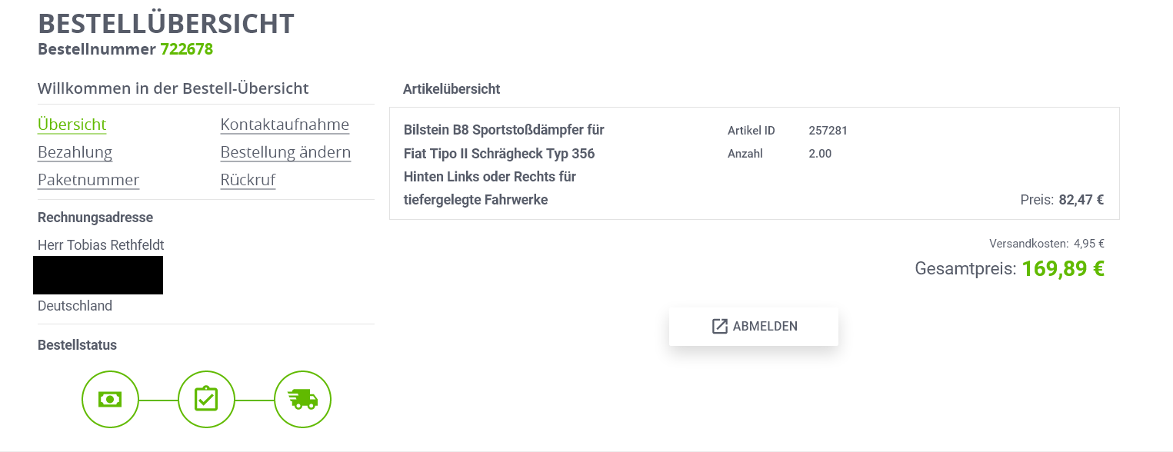The width and height of the screenshot is (1173, 452).
Task: Open Bestellung ändern
Action: [x=285, y=152]
